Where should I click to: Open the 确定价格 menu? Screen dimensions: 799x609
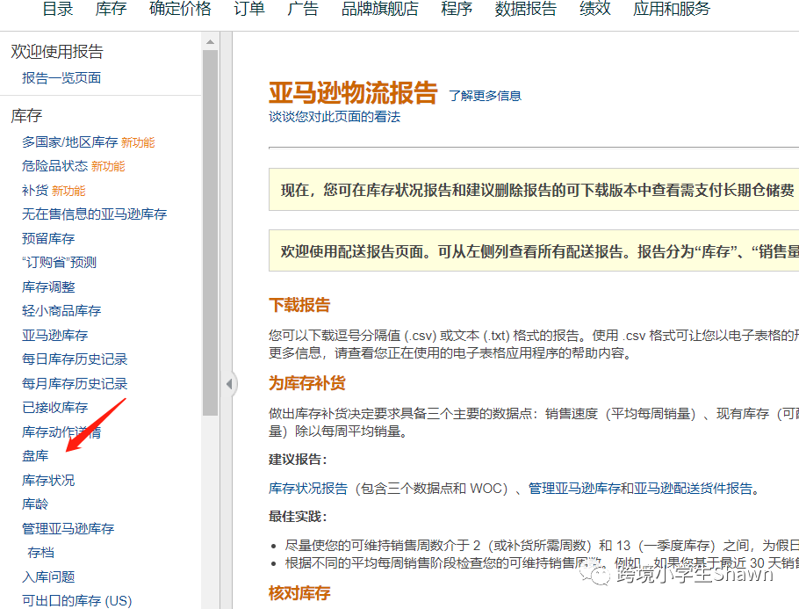(180, 9)
